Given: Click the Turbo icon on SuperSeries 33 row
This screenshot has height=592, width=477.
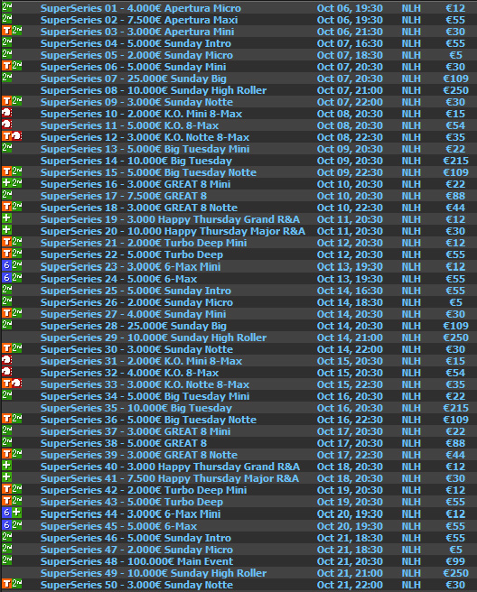Looking at the screenshot, I should (x=7, y=384).
